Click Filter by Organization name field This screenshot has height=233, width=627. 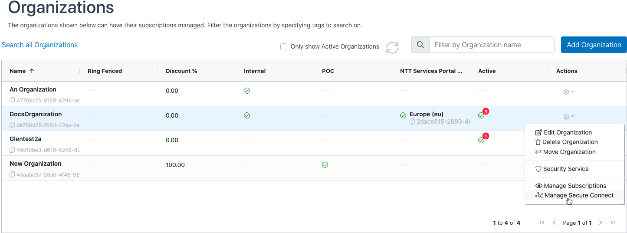(x=491, y=45)
